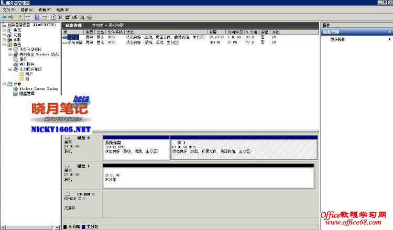Sort by the 文件系统 column header
Image resolution: width=393 pixels, height=230 pixels.
pyautogui.click(x=115, y=32)
